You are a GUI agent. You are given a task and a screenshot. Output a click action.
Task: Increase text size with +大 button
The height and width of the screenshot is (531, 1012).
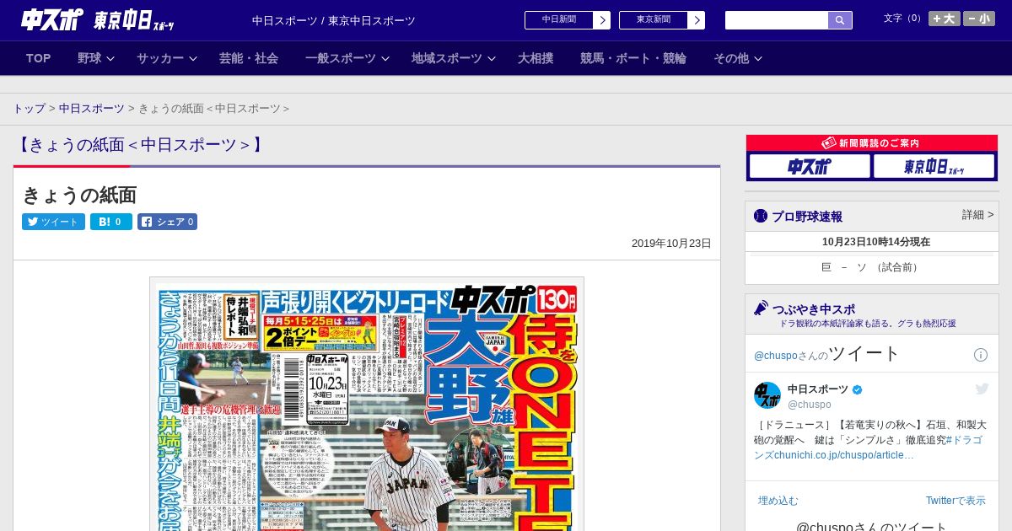point(944,19)
